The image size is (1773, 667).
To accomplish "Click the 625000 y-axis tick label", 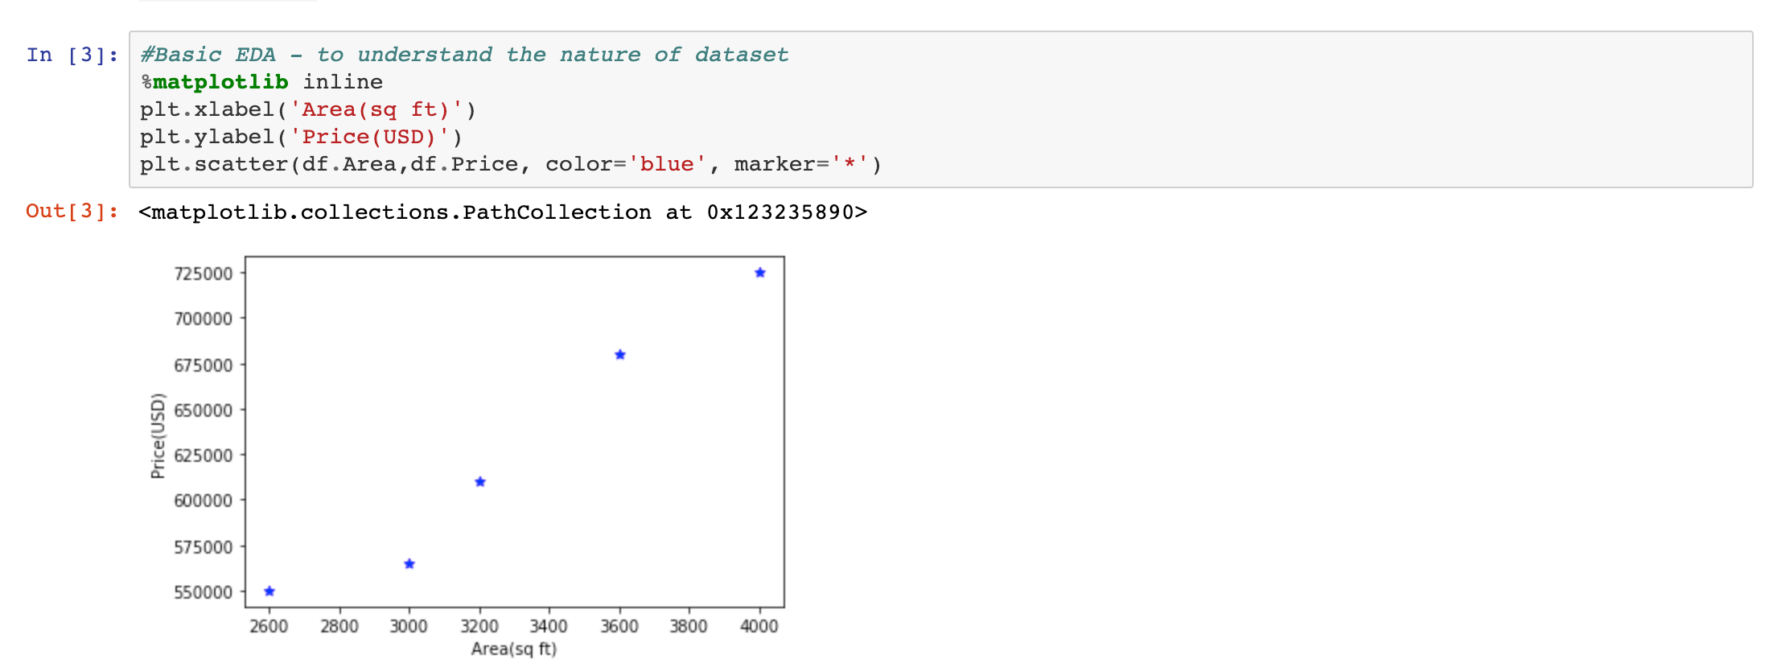I will 204,455.
